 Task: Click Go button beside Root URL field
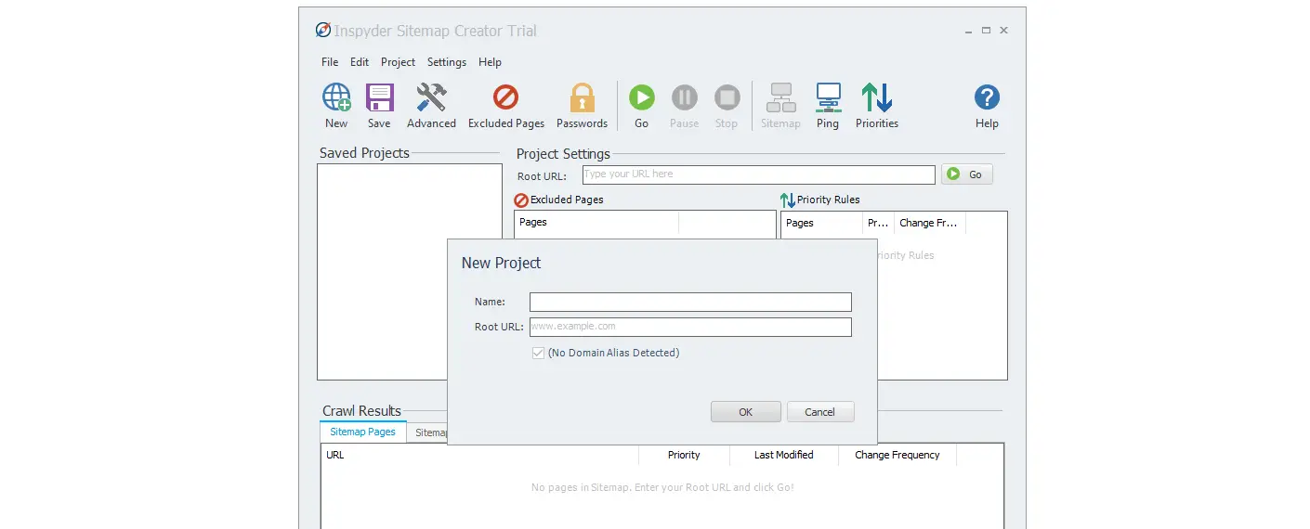[x=967, y=174]
